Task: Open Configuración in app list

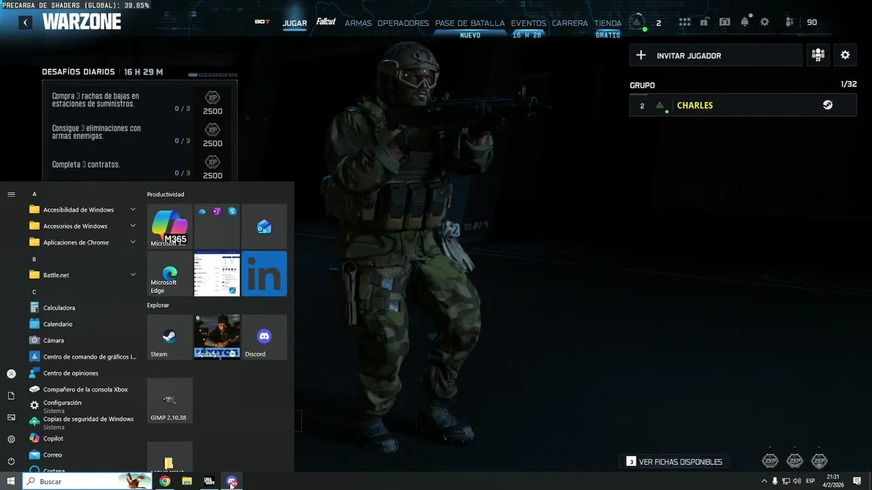Action: (x=83, y=406)
